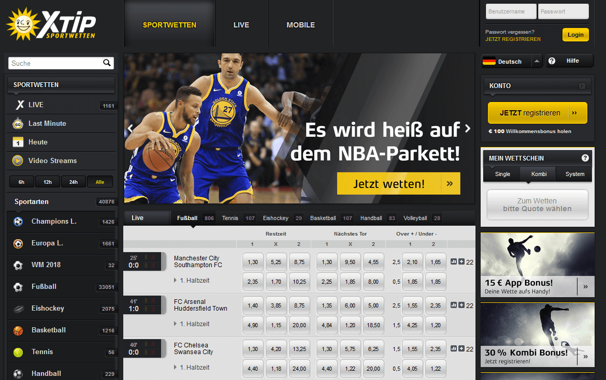Expand 1. Halbzeit for FC Chelsea match
Screen dimensions: 606x380
point(192,368)
